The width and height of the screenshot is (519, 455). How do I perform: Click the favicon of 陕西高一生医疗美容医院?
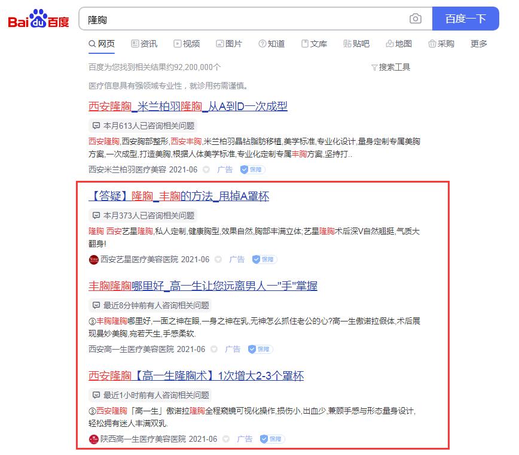click(93, 439)
